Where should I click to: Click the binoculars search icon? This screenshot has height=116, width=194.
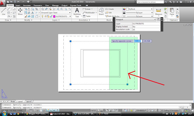(166, 2)
